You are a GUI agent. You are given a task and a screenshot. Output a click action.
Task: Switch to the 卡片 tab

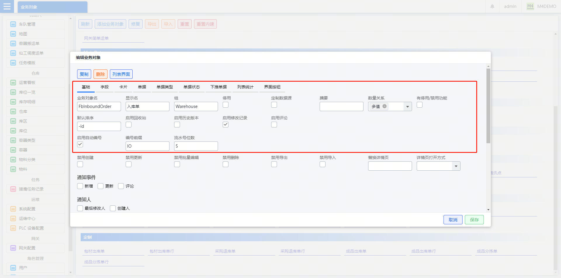click(x=123, y=87)
